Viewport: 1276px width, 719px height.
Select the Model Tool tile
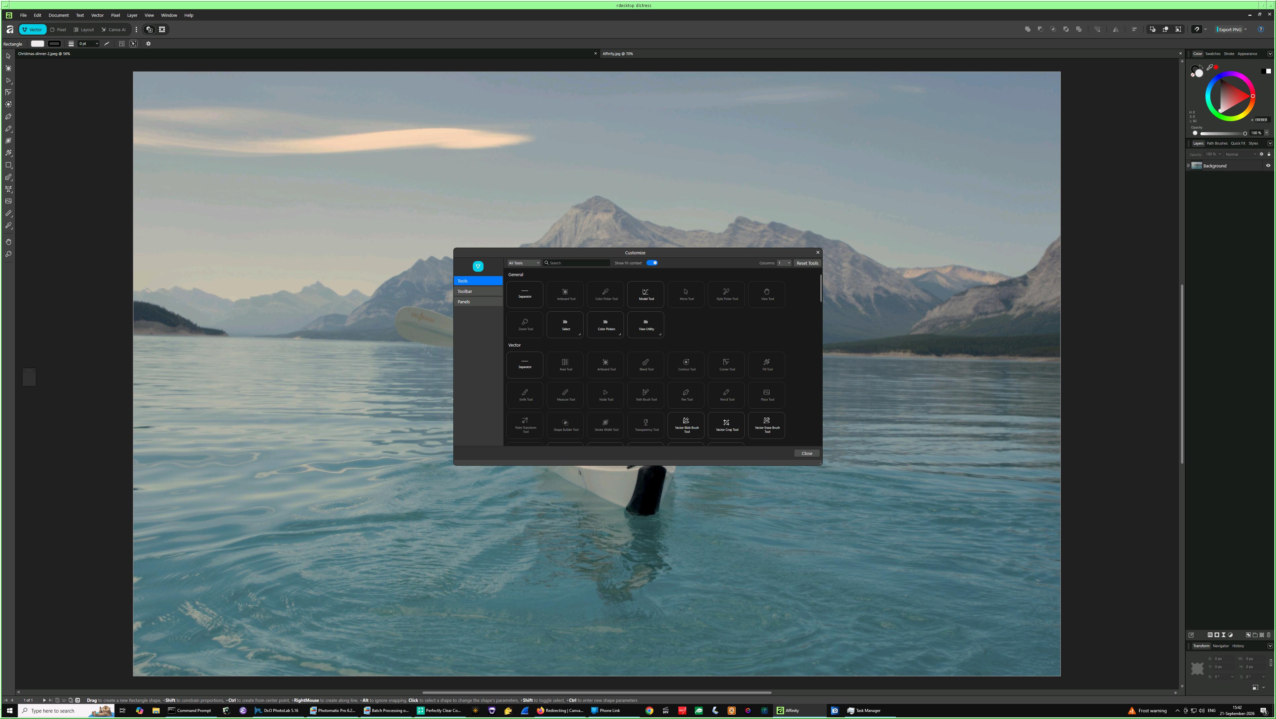coord(645,295)
